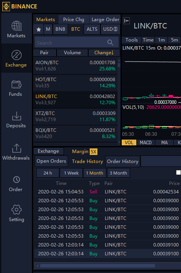Image resolution: width=181 pixels, height=273 pixels.
Task: Select the HOT/BTC pair row
Action: 75,83
